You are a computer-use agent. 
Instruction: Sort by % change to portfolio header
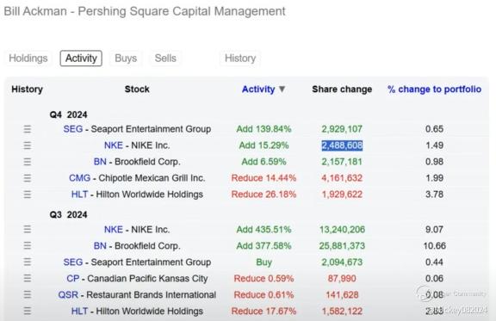click(x=434, y=90)
